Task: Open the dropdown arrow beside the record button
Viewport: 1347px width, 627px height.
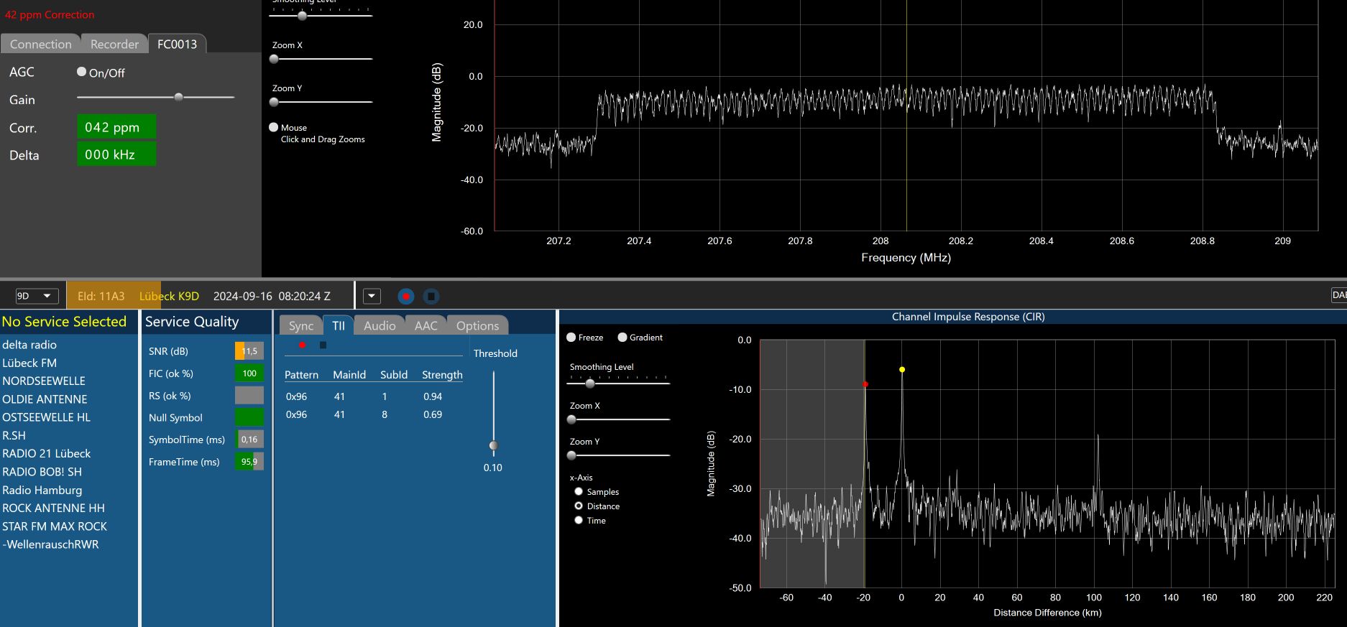Action: tap(372, 296)
